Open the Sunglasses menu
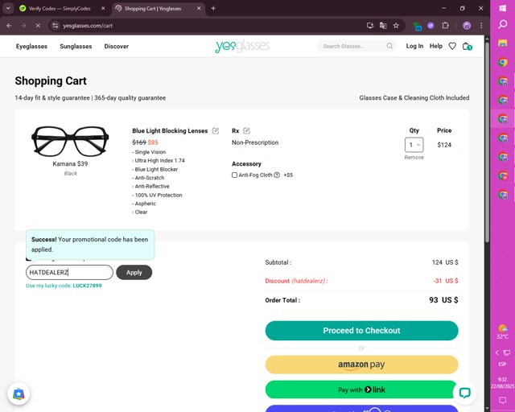 click(76, 47)
